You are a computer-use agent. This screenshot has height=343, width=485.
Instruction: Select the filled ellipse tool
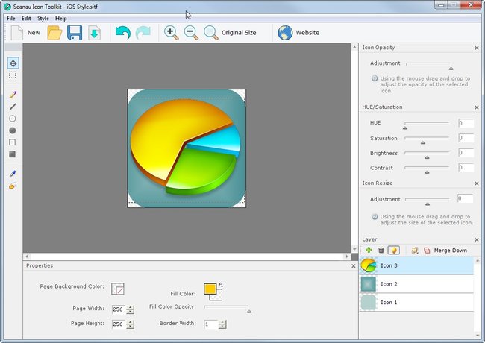(13, 130)
